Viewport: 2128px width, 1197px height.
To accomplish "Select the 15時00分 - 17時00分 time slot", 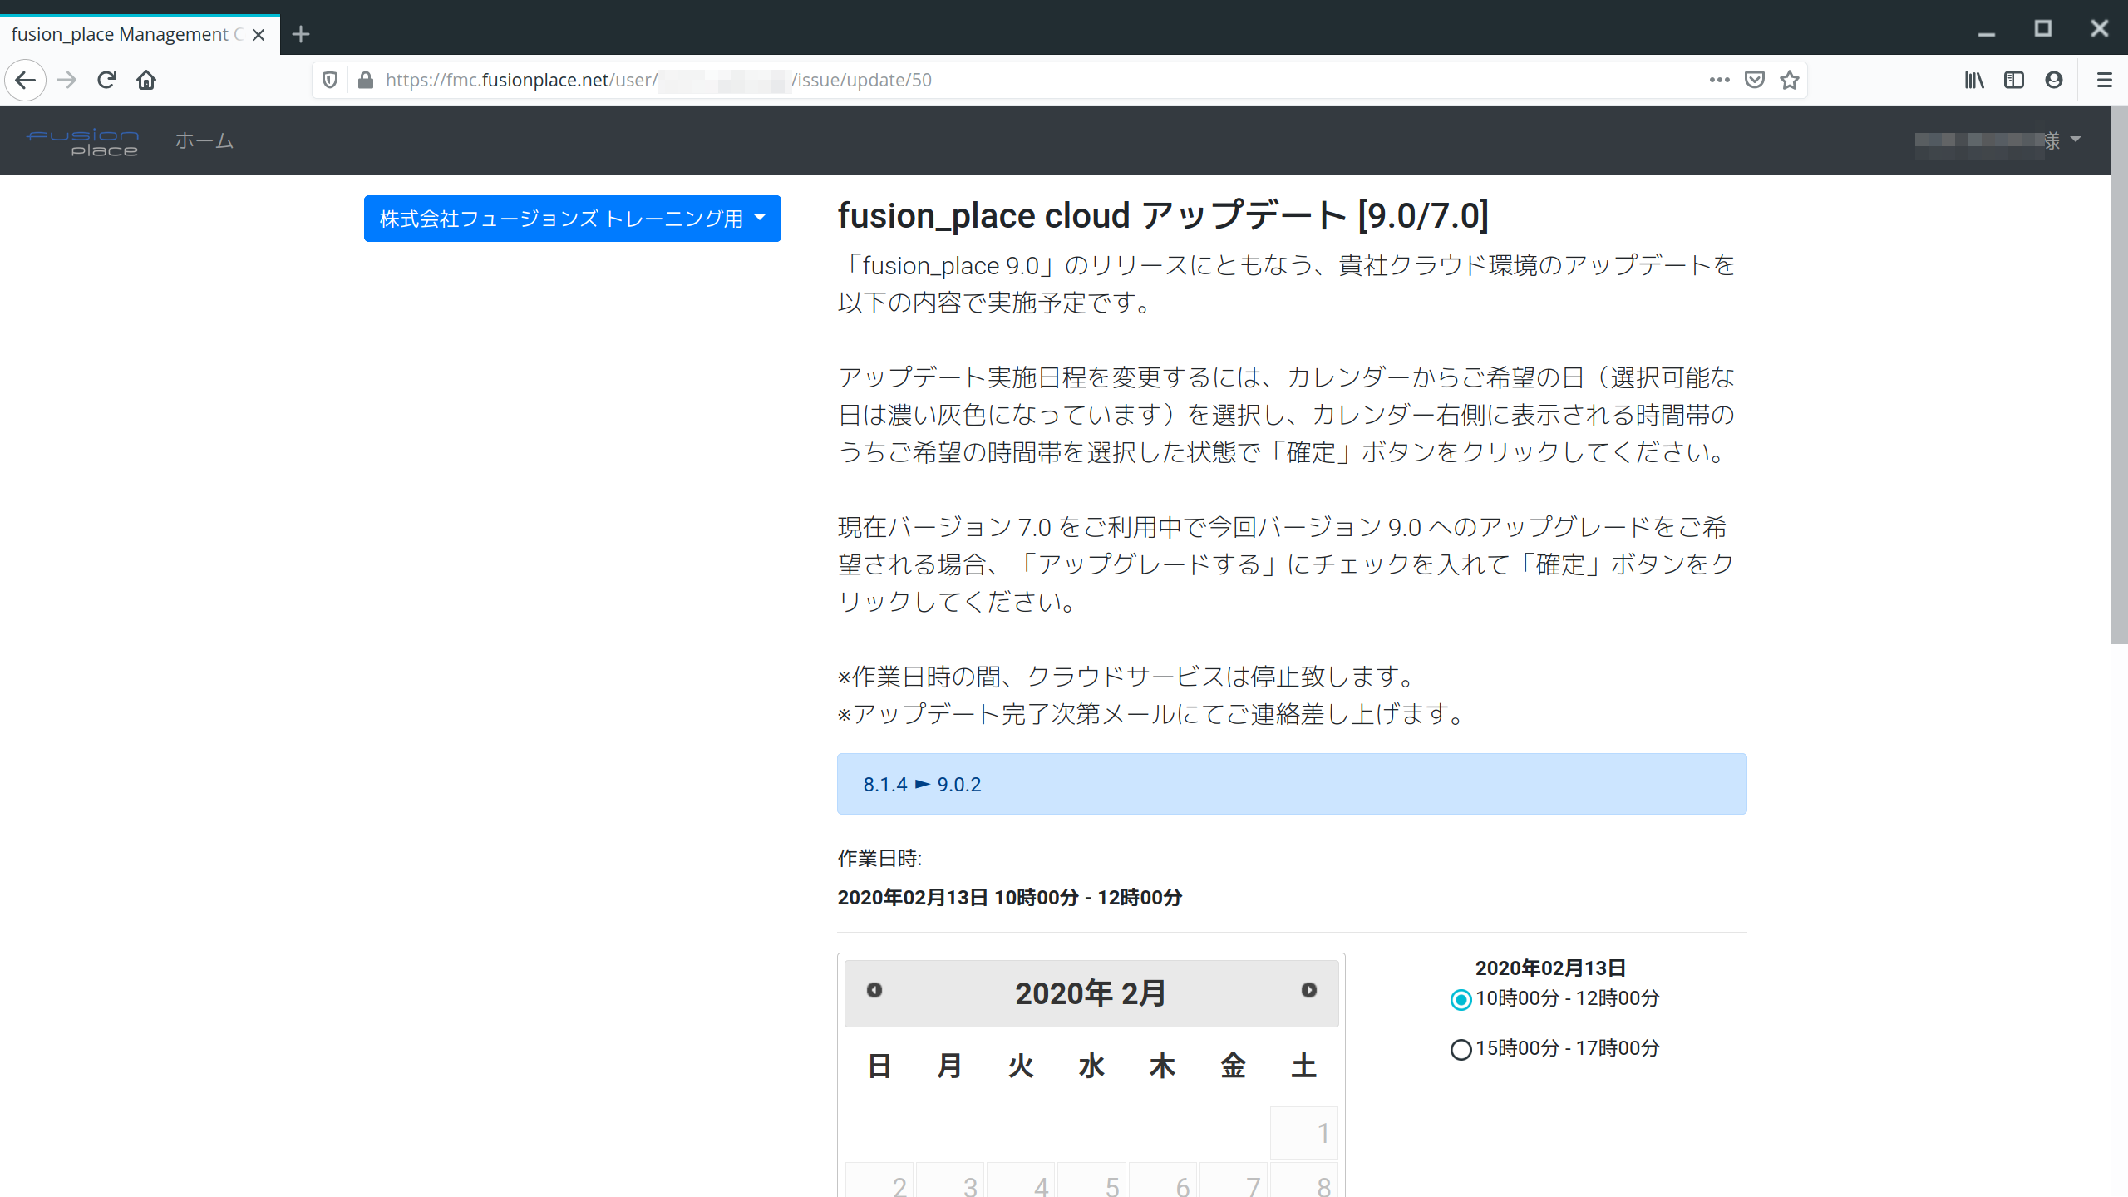I will [x=1461, y=1049].
